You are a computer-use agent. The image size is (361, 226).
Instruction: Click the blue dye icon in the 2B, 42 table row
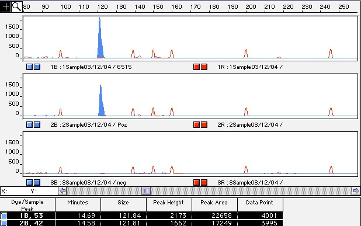pyautogui.click(x=4, y=223)
